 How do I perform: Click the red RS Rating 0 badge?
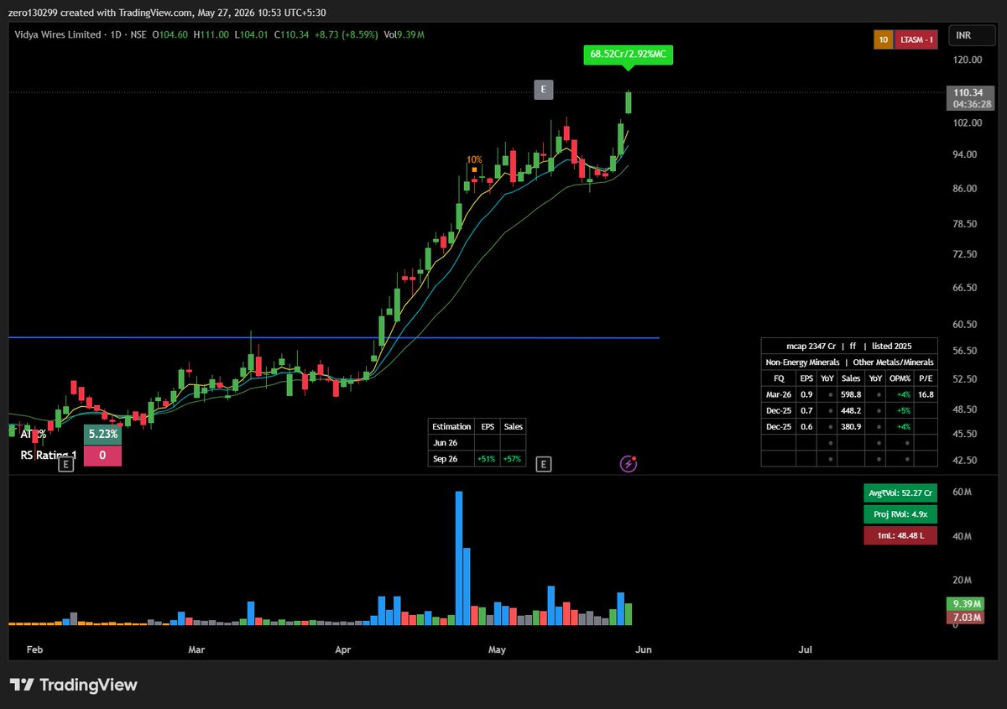point(102,455)
